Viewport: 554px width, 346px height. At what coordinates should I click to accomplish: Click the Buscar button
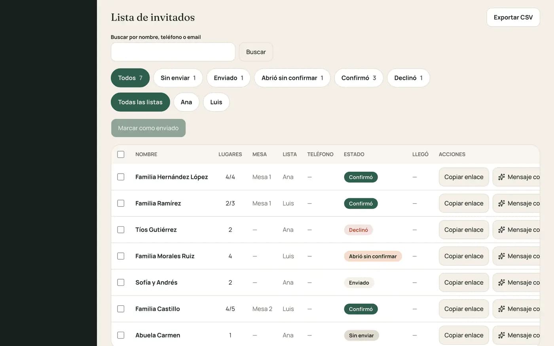click(256, 52)
